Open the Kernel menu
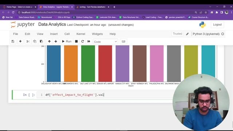 [x=81, y=34]
